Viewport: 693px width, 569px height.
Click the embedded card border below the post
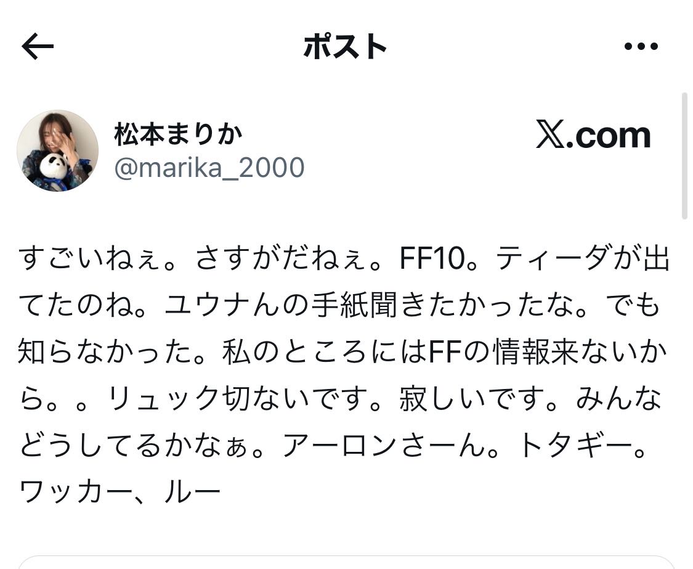point(346,562)
